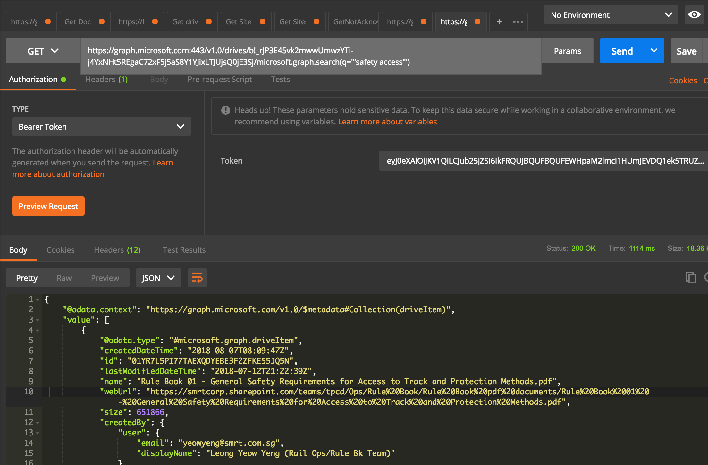Open the No Environment selector

point(611,15)
